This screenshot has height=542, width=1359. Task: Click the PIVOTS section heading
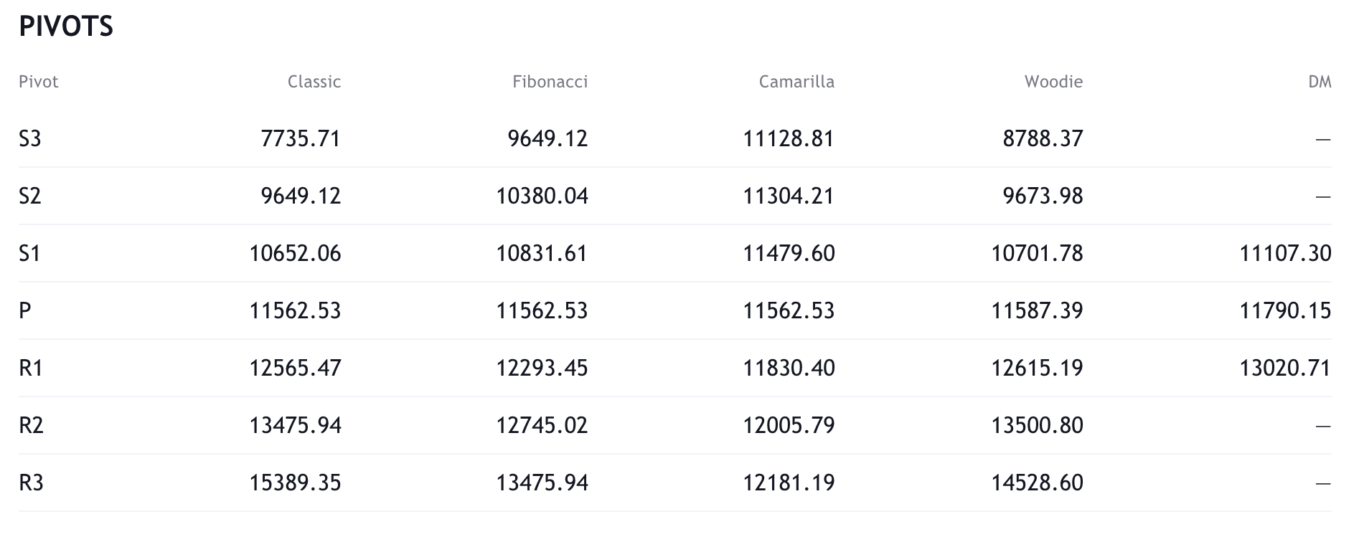point(66,27)
